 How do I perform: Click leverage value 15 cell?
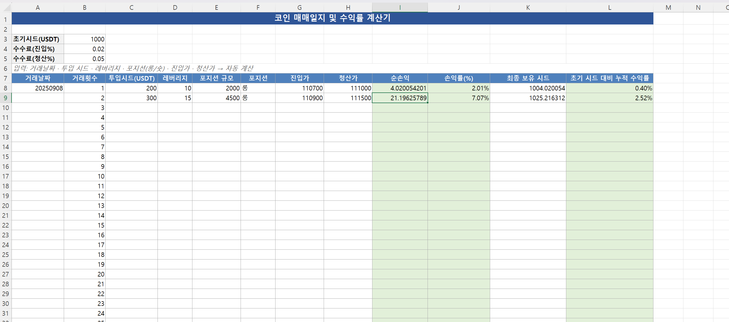pos(175,98)
